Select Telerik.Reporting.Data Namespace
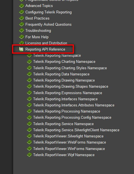134x174 pixels. (x=61, y=74)
